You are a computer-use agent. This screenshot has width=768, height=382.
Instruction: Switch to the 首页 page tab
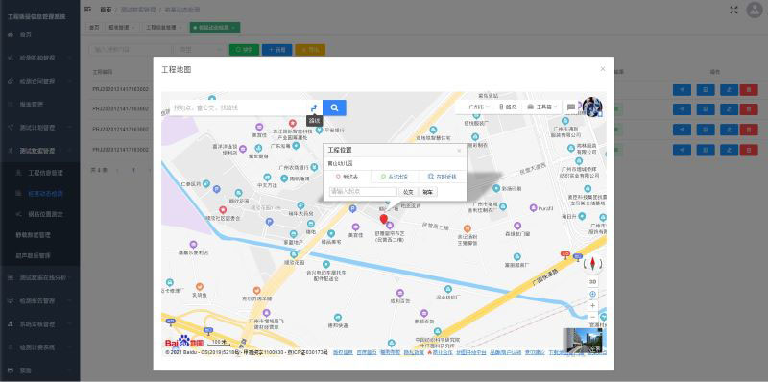[x=94, y=28]
